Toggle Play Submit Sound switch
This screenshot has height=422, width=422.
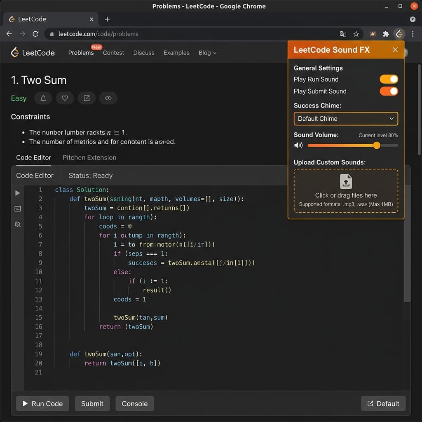(389, 91)
